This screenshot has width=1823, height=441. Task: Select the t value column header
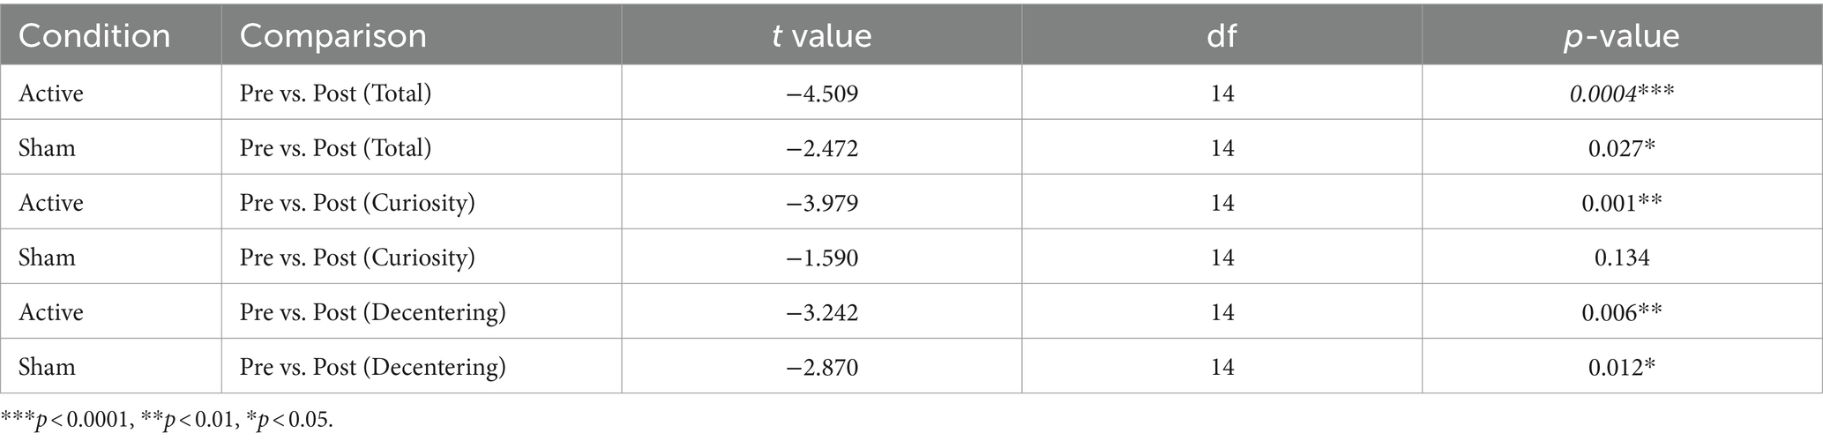tap(822, 36)
